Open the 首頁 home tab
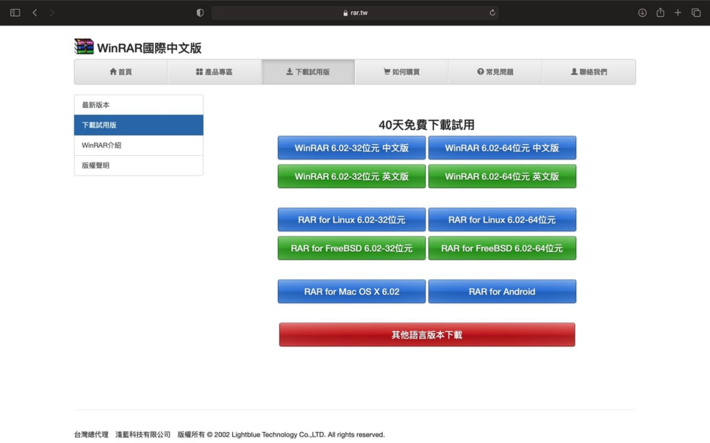Screen dimensions: 710x443 click(x=121, y=72)
